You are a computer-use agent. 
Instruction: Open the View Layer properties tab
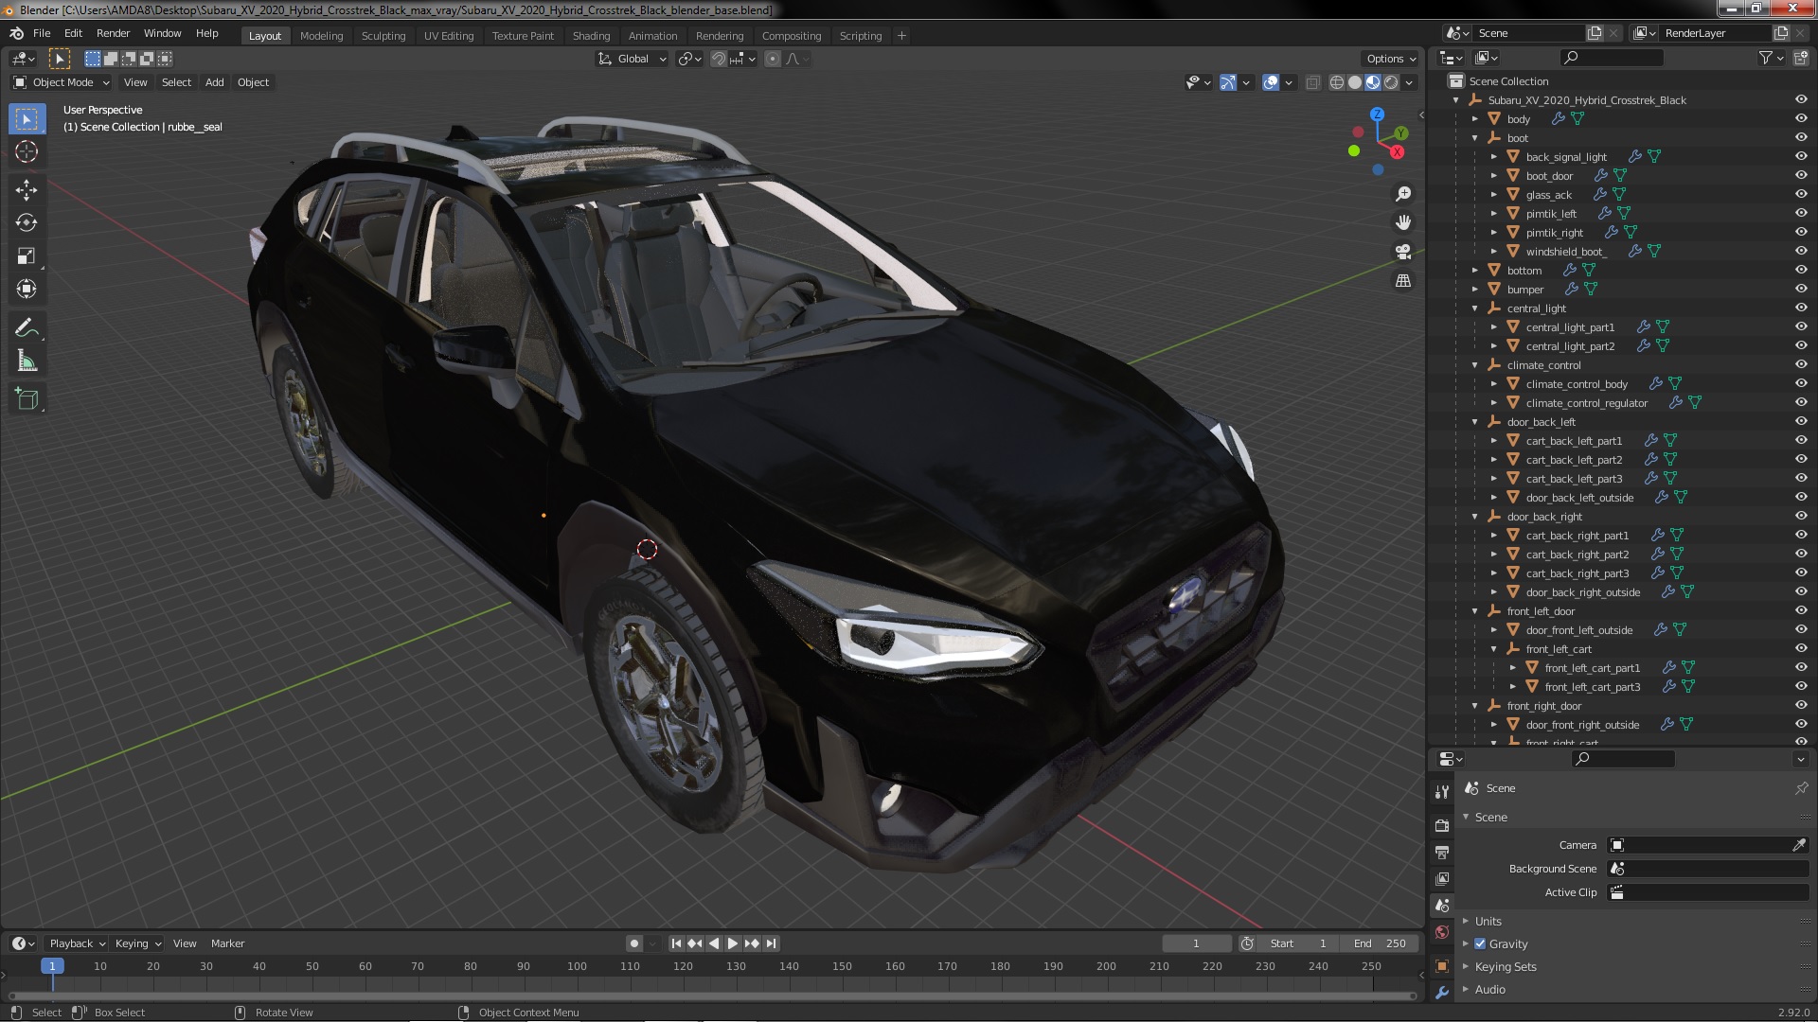pos(1442,879)
